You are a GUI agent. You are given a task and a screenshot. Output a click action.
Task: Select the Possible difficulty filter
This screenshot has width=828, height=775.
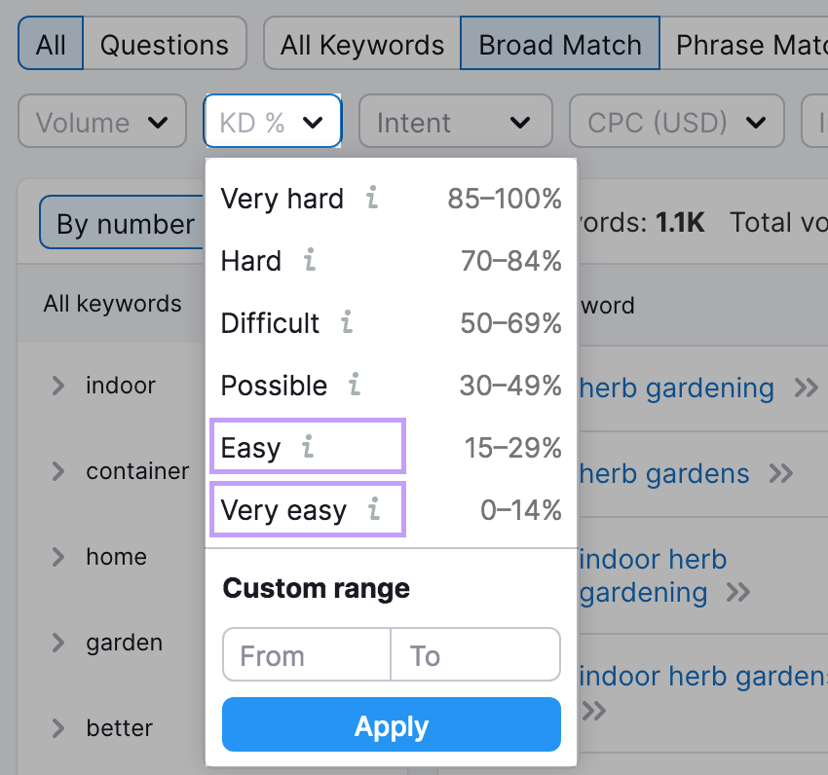point(274,386)
